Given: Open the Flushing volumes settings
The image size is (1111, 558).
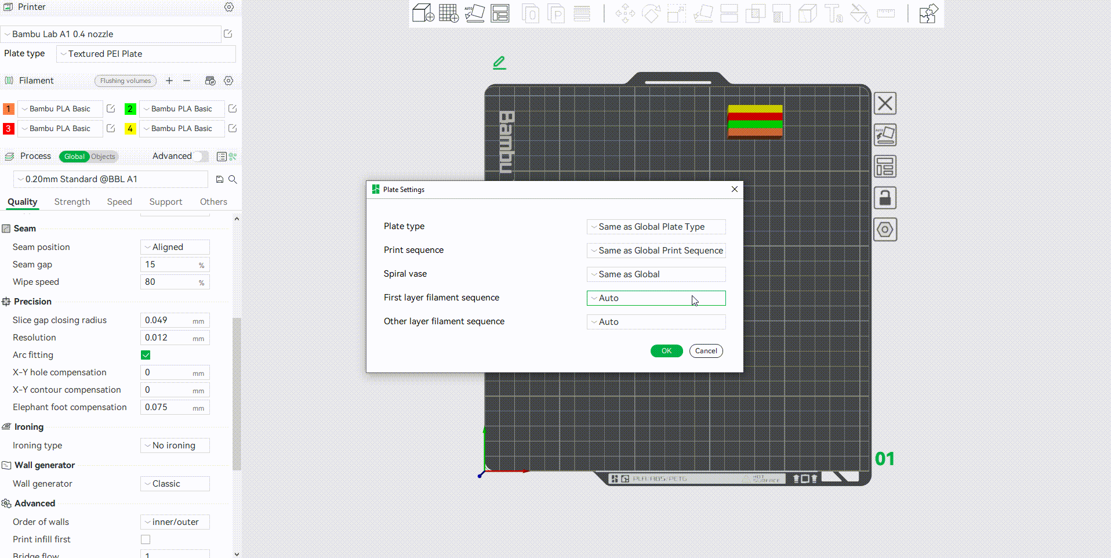Looking at the screenshot, I should point(125,81).
